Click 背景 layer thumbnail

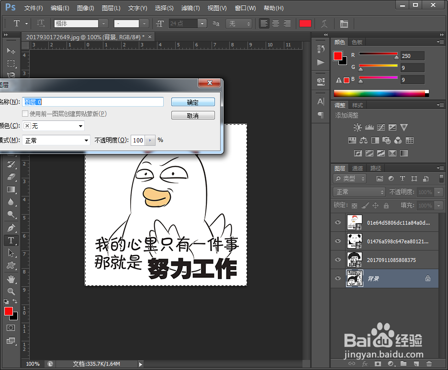click(x=354, y=278)
